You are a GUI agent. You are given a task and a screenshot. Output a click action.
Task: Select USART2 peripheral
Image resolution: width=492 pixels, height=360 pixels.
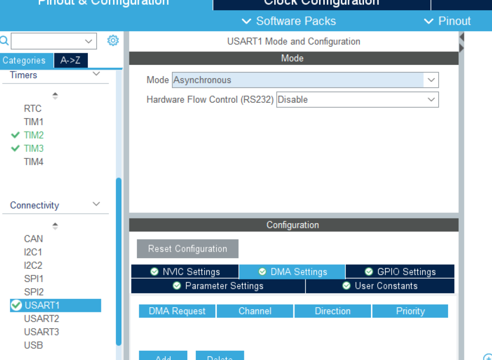(42, 318)
